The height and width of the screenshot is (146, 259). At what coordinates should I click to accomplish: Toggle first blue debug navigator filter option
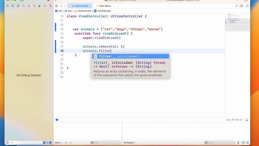point(44,142)
